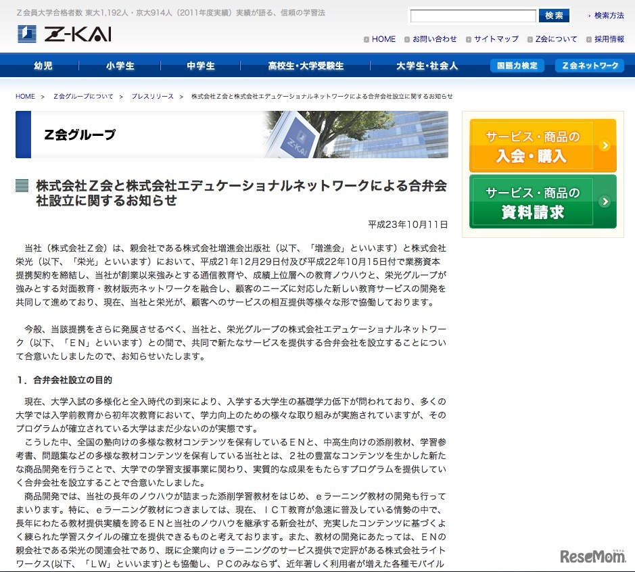Click arrow icon on 資料請求 banner
The width and height of the screenshot is (635, 572).
click(605, 201)
